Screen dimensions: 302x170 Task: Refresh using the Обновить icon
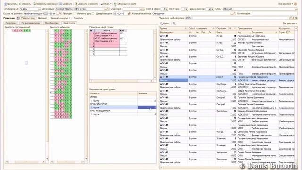pyautogui.click(x=20, y=4)
